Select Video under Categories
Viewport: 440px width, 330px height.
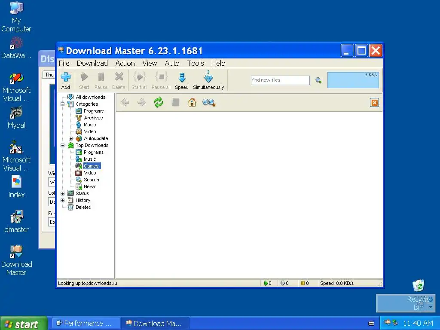[x=90, y=131]
